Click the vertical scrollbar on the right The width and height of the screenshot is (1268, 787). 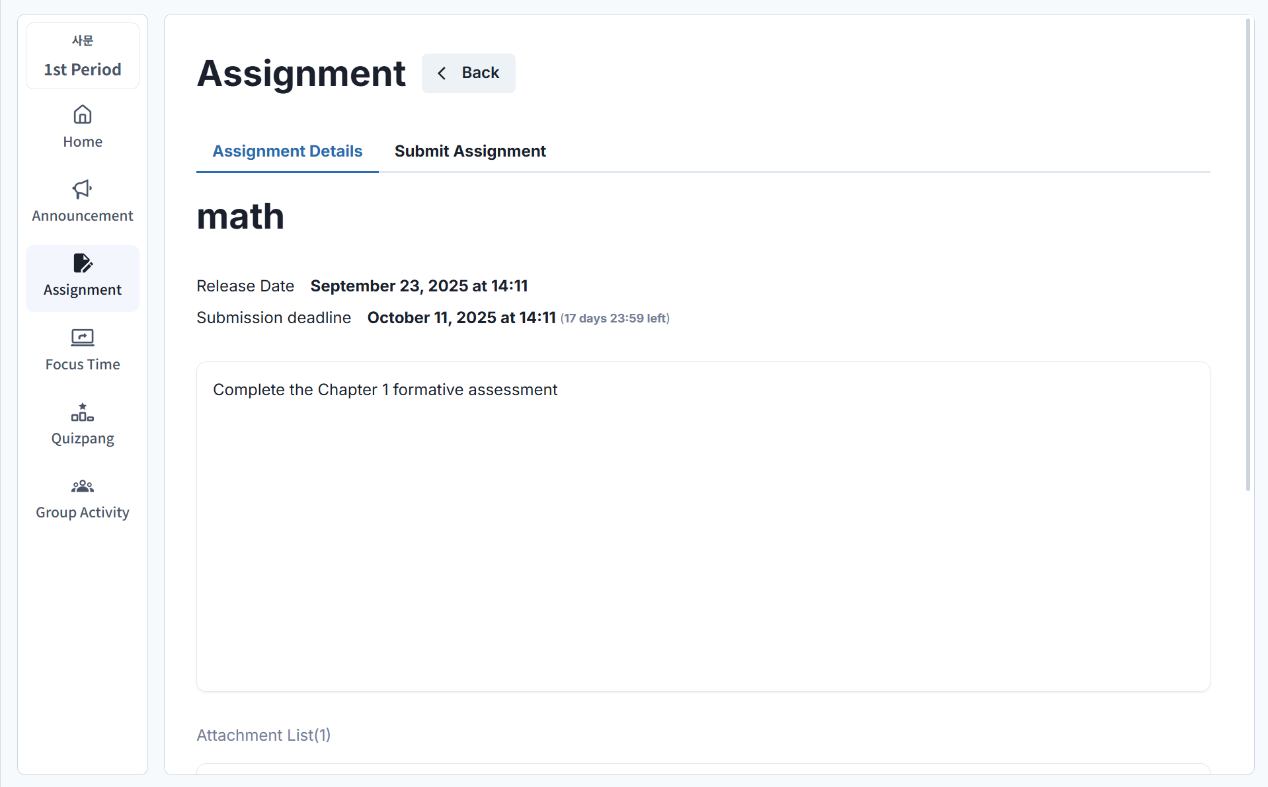click(1248, 254)
